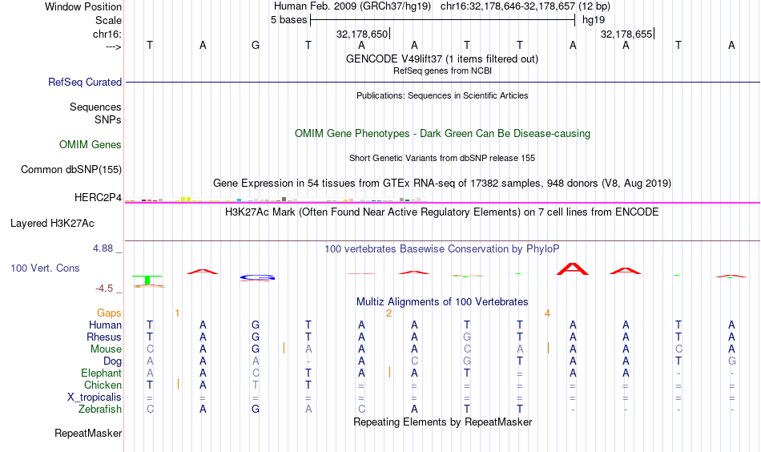The height and width of the screenshot is (452, 761).
Task: Click the hg19 label beside the scale bar
Action: (x=594, y=20)
